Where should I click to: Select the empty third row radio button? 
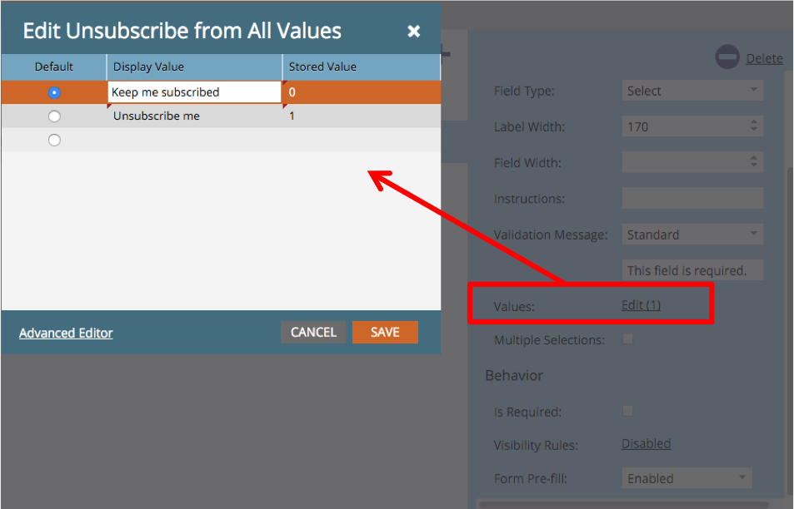pyautogui.click(x=54, y=141)
